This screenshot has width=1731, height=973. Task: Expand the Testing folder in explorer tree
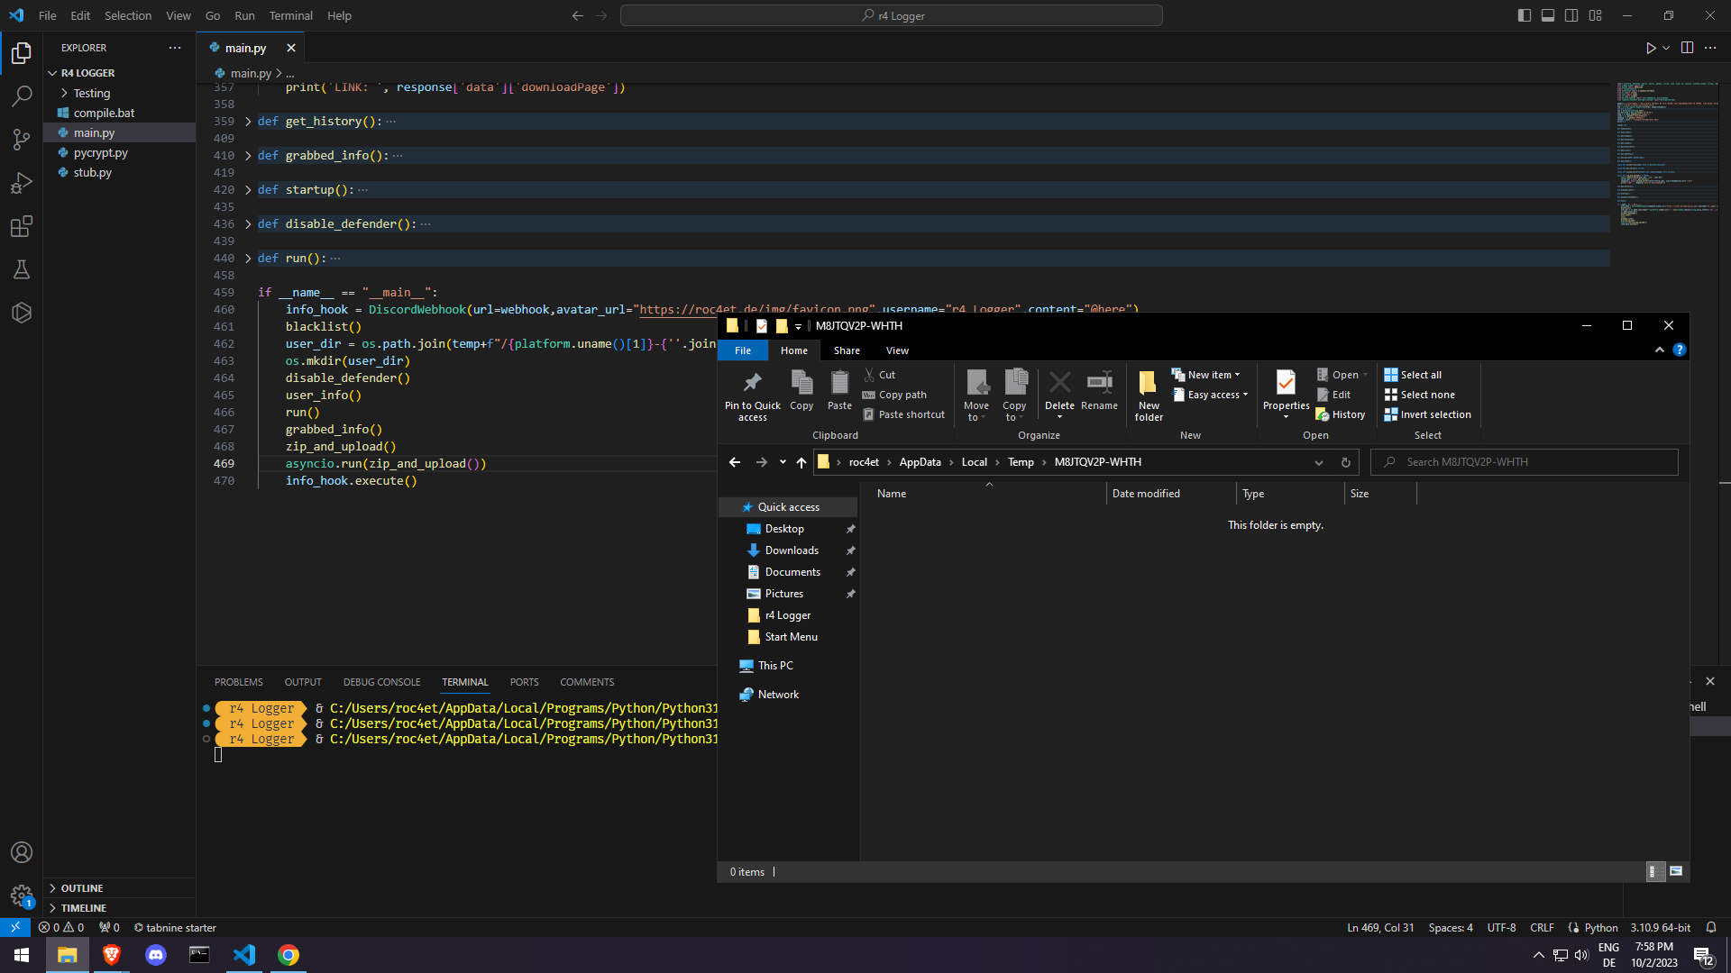click(x=64, y=93)
